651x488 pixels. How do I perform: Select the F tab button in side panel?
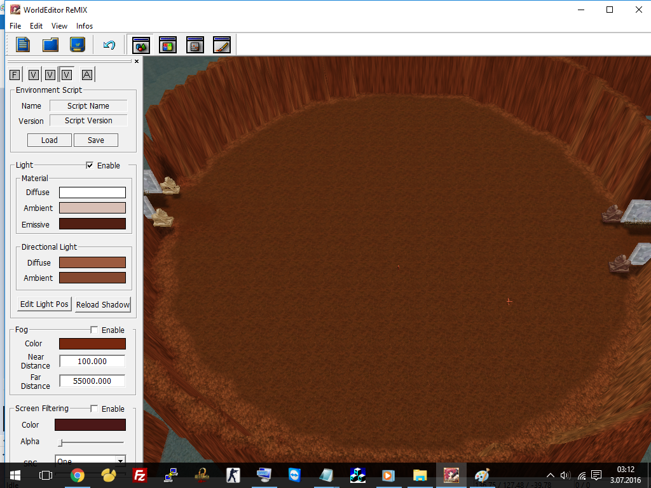[x=15, y=75]
